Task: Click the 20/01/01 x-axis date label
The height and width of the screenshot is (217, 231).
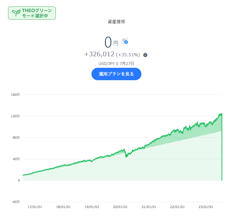Action: pos(120,207)
